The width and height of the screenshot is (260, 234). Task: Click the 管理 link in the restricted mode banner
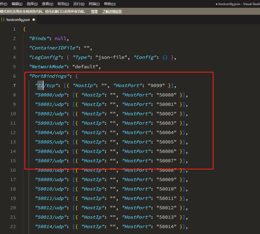click(94, 12)
